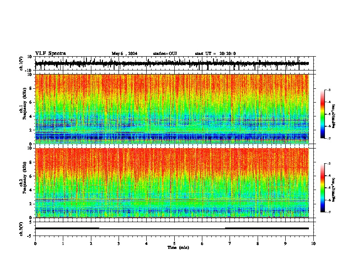Click the 'station=OUJ' label
This screenshot has height=273, width=353.
(165, 54)
